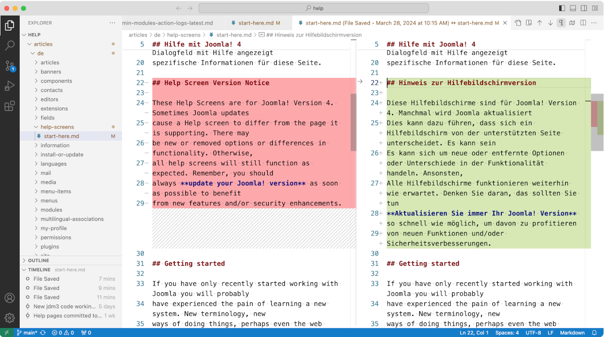Select 'New jdm3 code workin...' timeline entry
Screen dimensions: 604x337
point(70,306)
